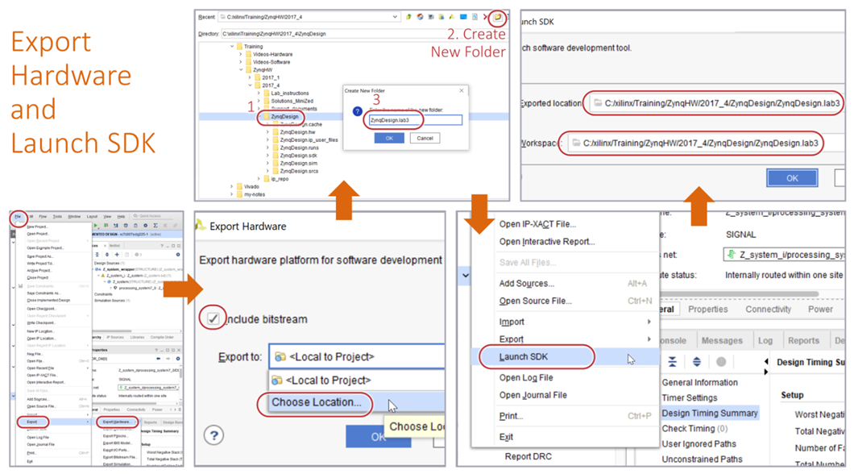854x474 pixels.
Task: Toggle the Include bitstream checkbox
Action: (x=213, y=318)
